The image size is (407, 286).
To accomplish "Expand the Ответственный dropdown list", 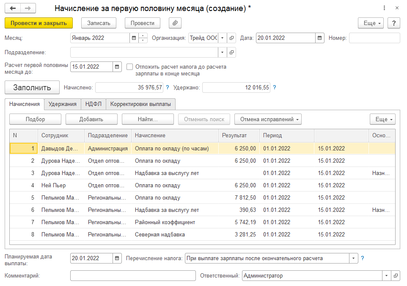I will 386,276.
